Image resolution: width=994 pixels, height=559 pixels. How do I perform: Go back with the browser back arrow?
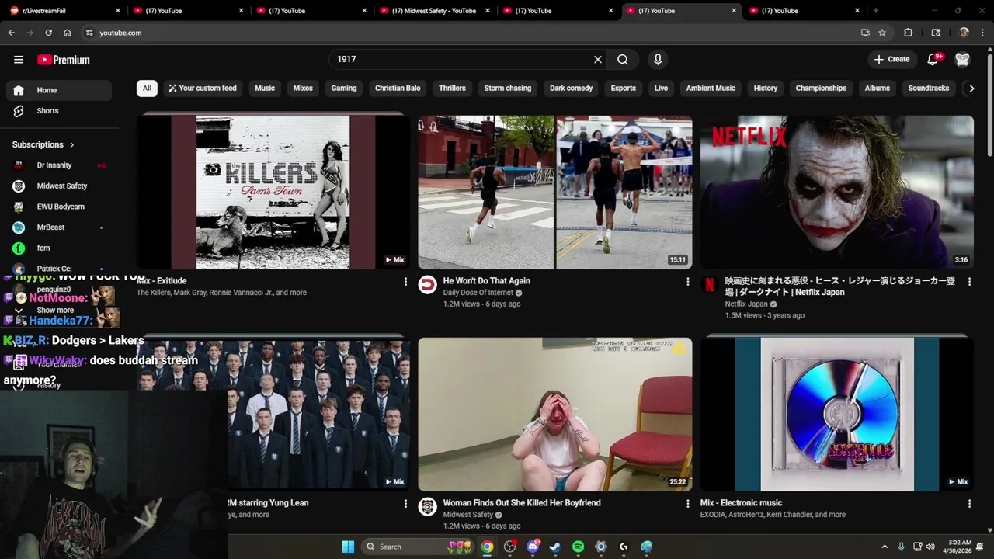coord(11,33)
